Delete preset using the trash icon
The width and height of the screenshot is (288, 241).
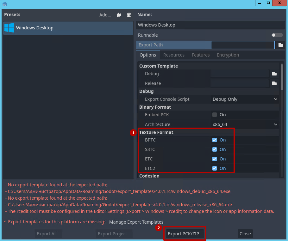129,15
